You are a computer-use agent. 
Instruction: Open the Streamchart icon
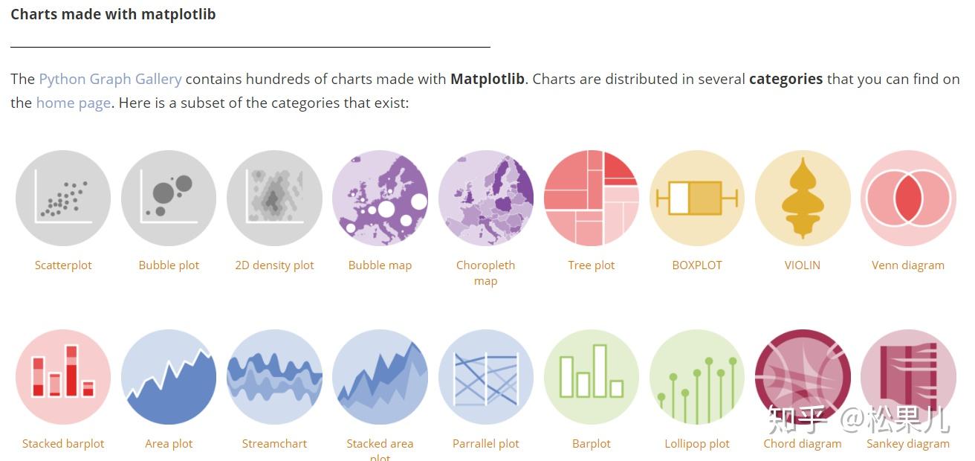tap(274, 377)
